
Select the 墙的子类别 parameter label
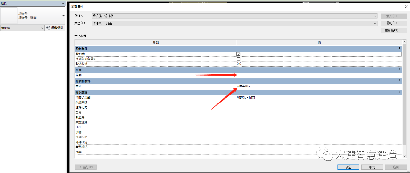coord(83,97)
